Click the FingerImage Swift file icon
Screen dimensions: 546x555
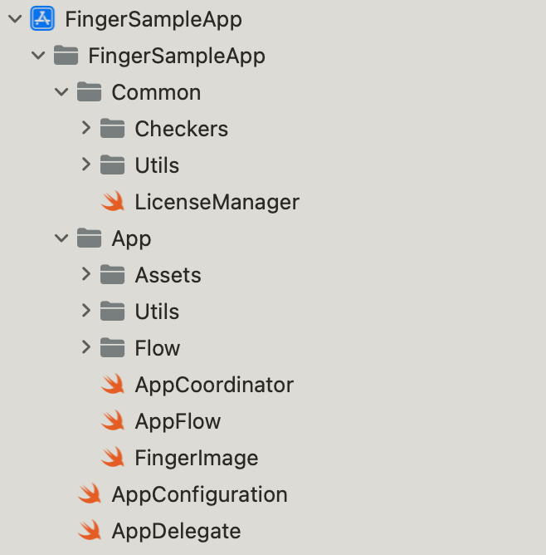113,457
